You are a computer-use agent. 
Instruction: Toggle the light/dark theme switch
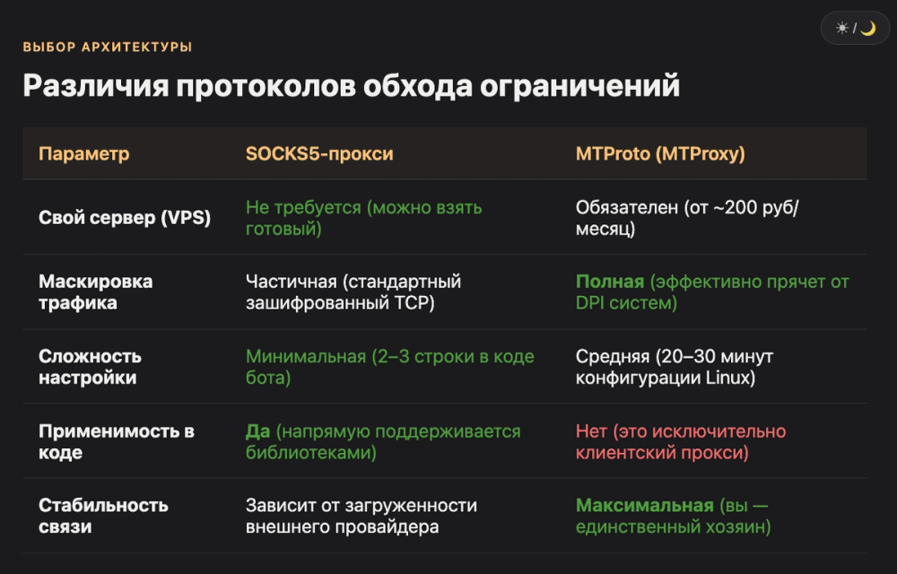point(855,28)
